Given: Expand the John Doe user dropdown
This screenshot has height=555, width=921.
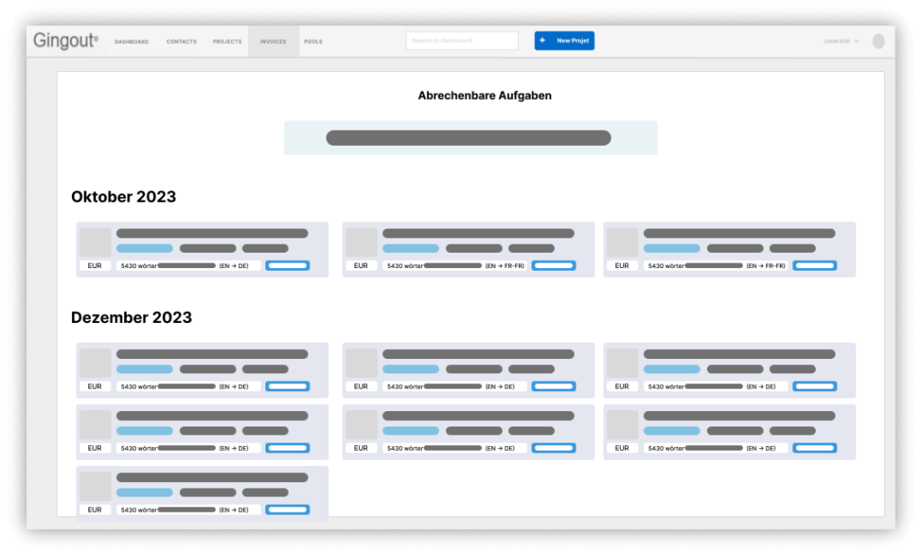Looking at the screenshot, I should [841, 41].
